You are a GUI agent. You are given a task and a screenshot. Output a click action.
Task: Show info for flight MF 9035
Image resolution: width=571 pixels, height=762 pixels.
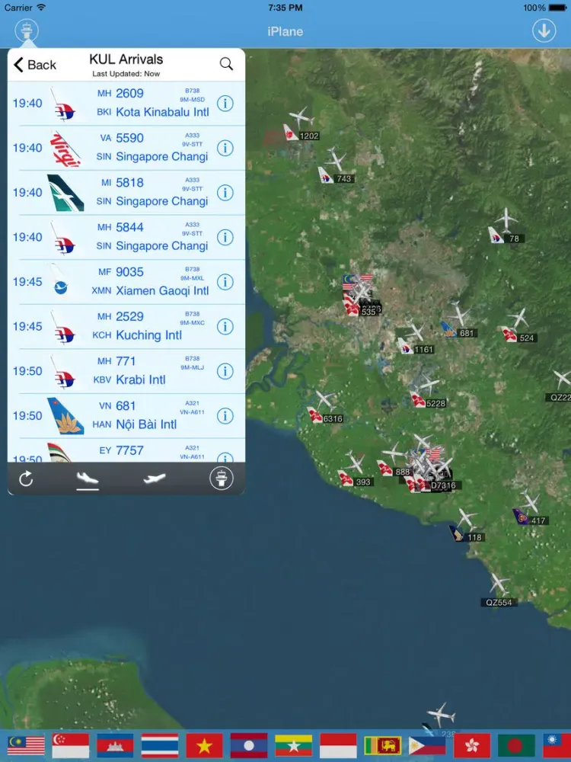click(225, 282)
